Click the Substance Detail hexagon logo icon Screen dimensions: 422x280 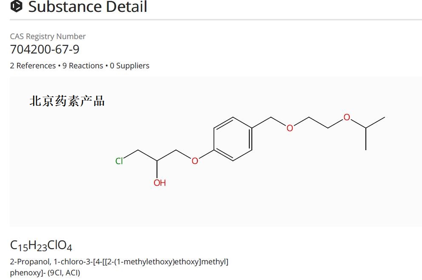coord(16,6)
